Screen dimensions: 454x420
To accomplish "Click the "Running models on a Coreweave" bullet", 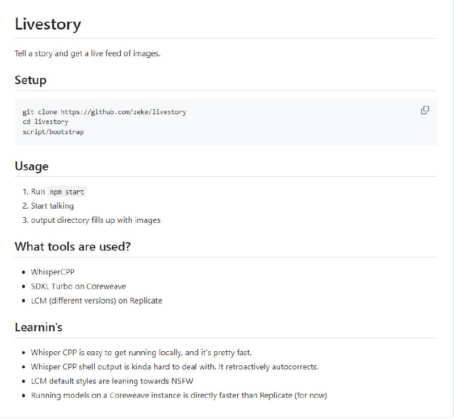I will tap(179, 395).
